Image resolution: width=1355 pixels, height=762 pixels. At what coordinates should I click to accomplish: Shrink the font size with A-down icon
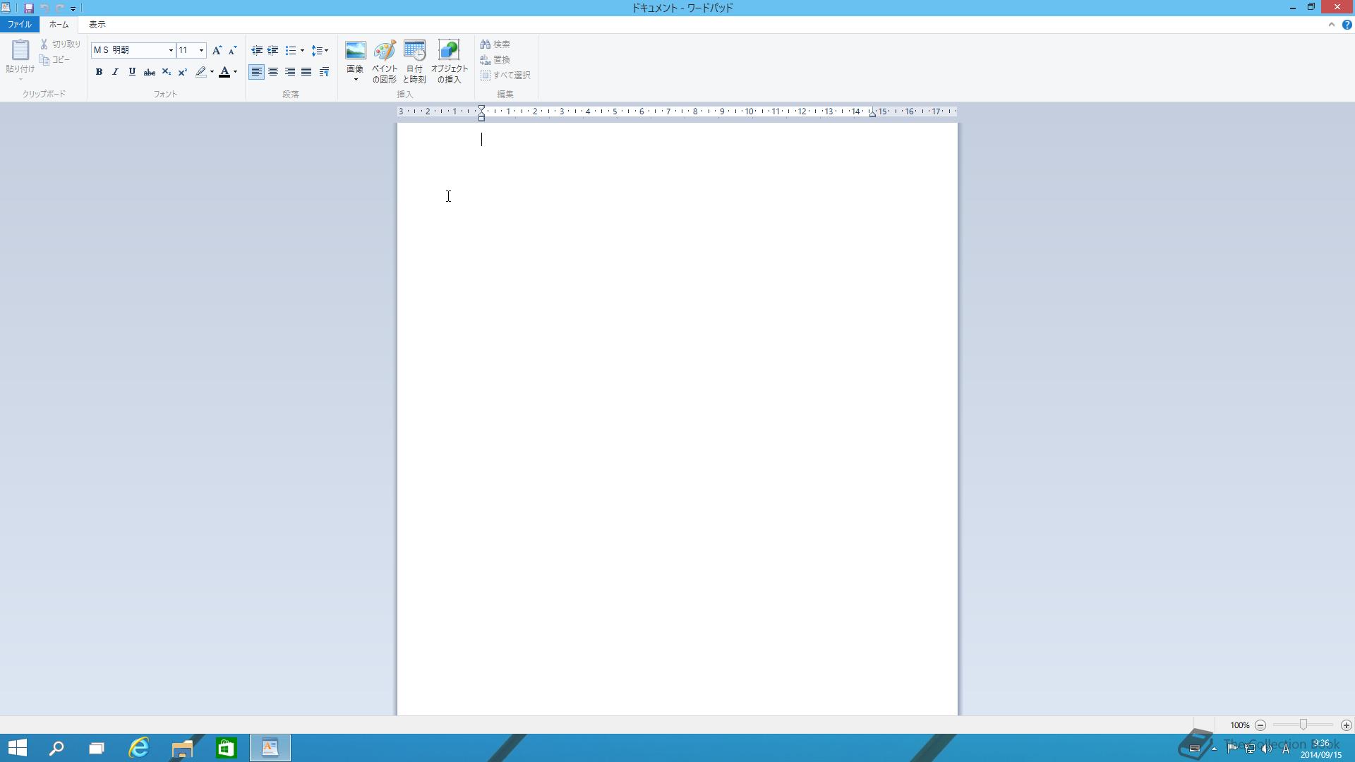coord(232,50)
